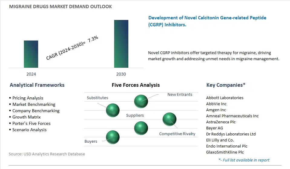This screenshot has width=290, height=169.
Task: Click the 2024 bar in chart
Action: click(31, 54)
